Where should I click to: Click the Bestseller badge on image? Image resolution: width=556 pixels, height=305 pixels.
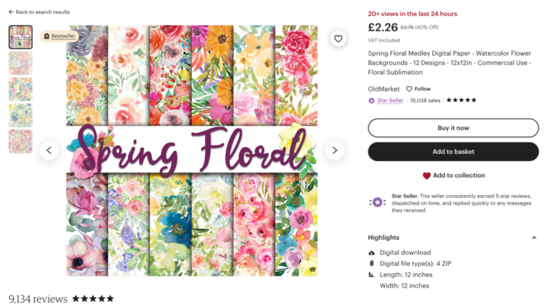point(59,35)
